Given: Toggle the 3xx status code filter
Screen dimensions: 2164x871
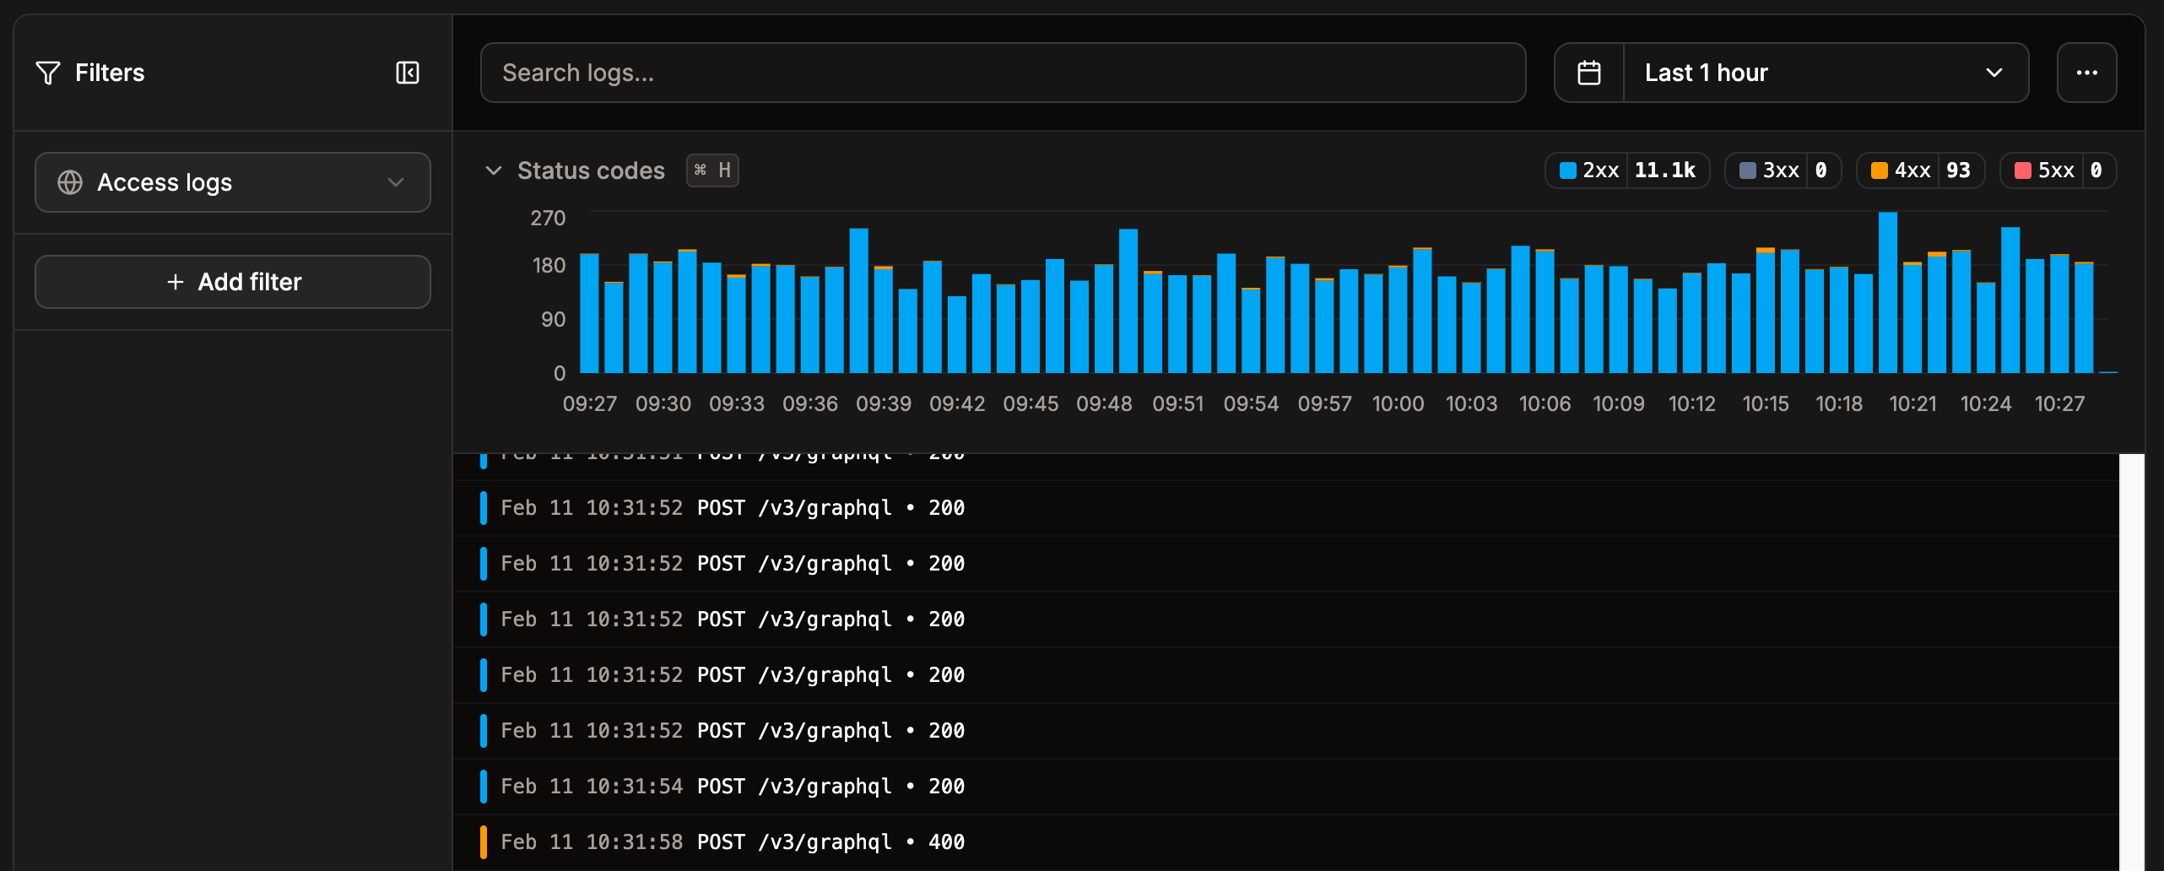Looking at the screenshot, I should click(1782, 170).
